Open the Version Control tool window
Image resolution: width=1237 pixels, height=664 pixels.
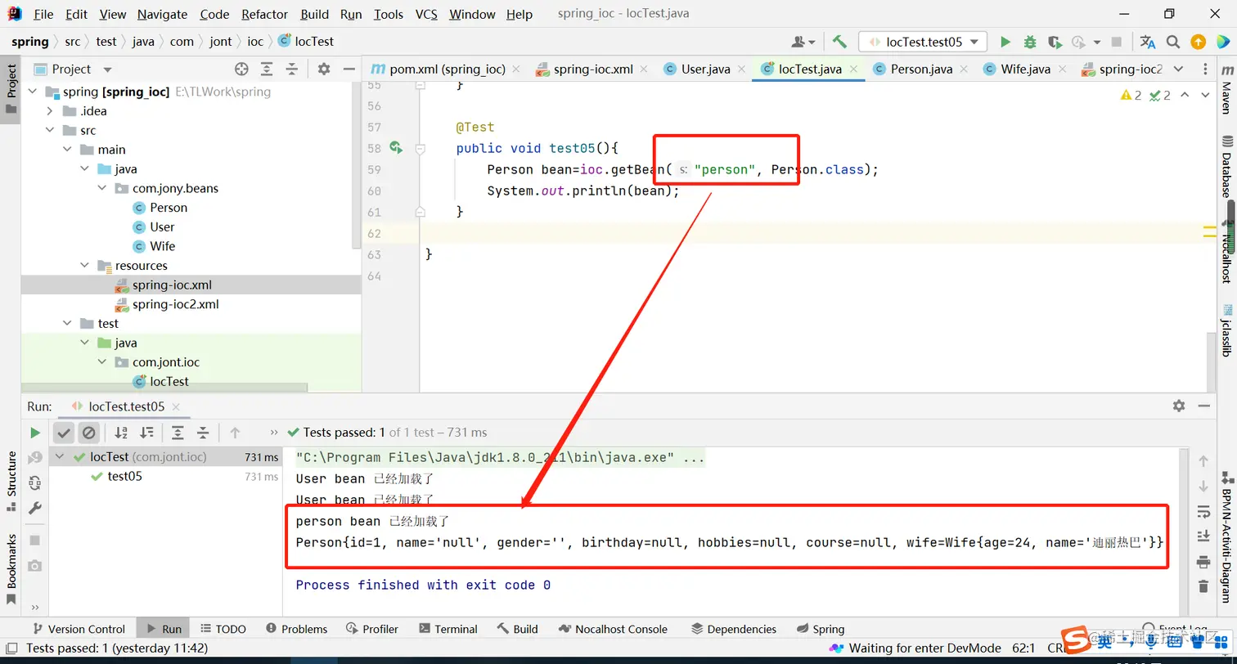point(79,629)
